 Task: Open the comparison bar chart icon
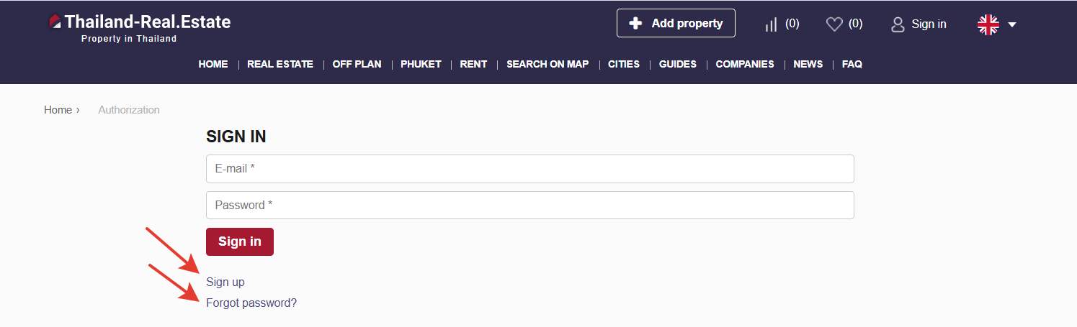(771, 24)
